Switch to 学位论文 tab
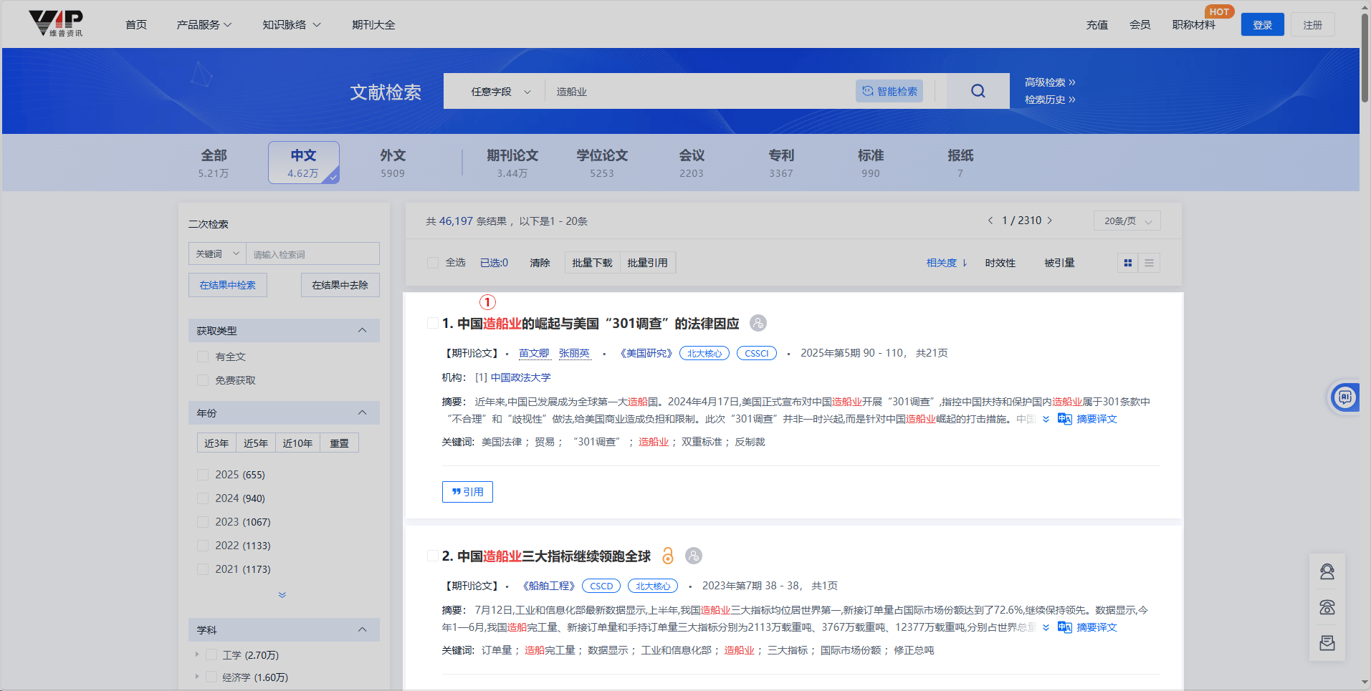Screen dimensions: 1371x691 point(602,163)
